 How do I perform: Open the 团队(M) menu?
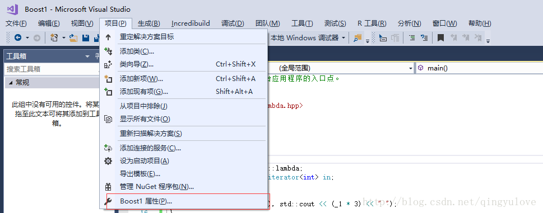point(268,23)
